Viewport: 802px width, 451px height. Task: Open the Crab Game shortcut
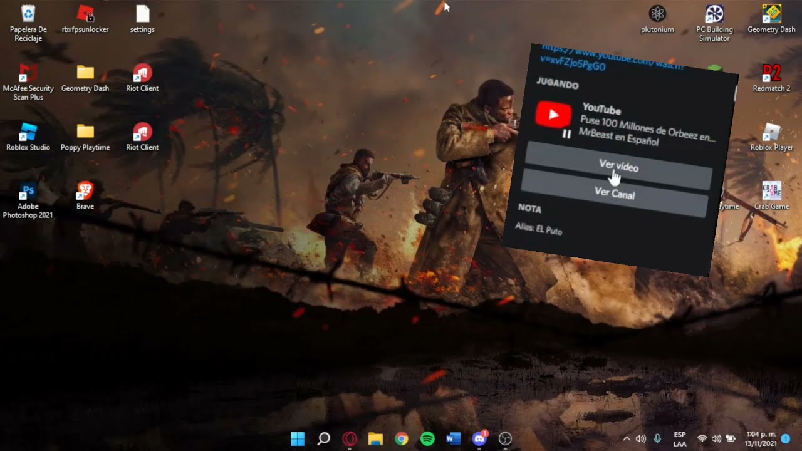tap(771, 195)
